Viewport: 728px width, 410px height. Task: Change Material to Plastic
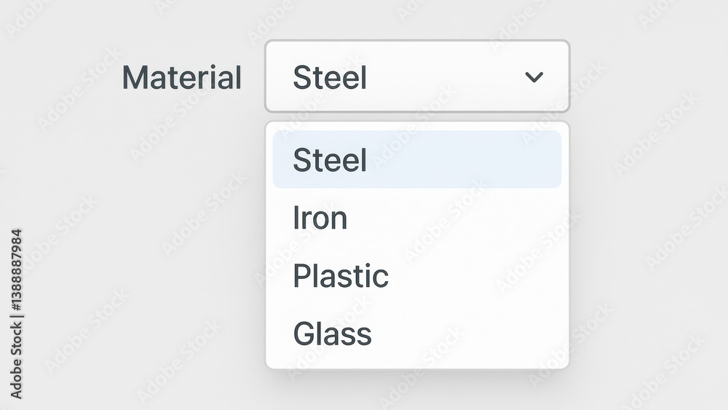coord(417,275)
